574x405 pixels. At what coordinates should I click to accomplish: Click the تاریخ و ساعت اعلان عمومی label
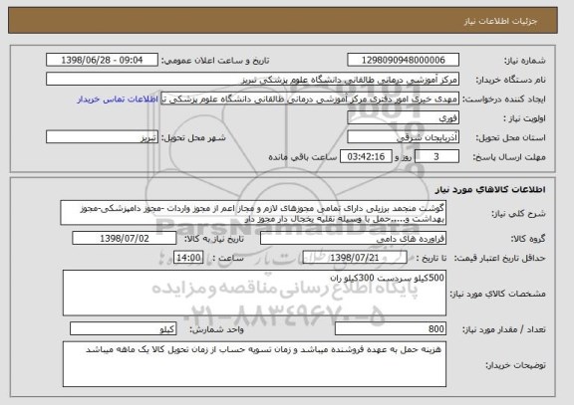pos(215,61)
